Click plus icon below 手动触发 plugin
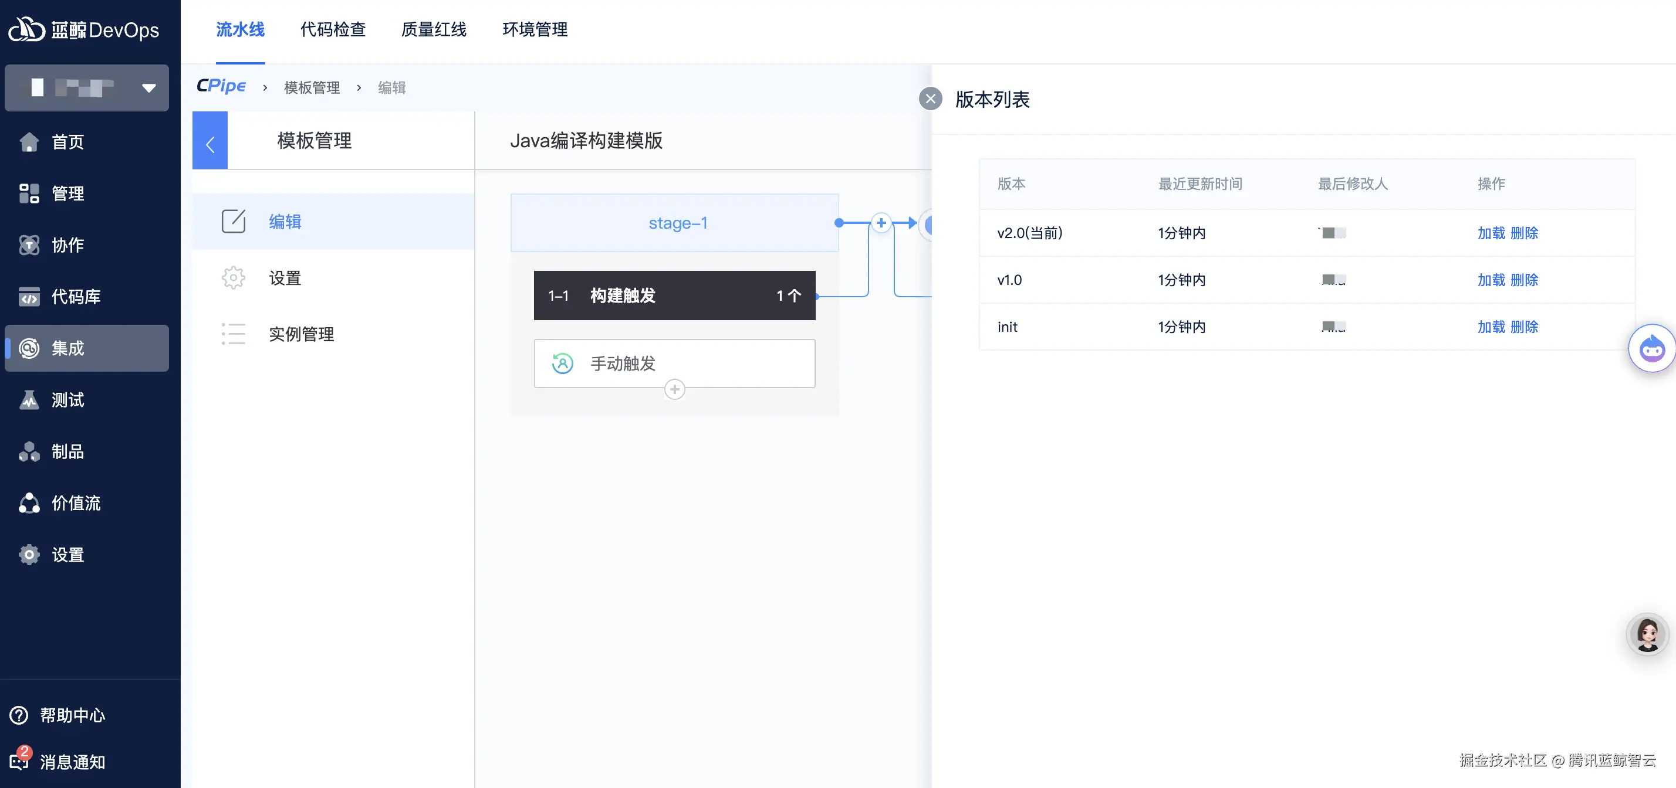Viewport: 1676px width, 788px height. point(674,389)
